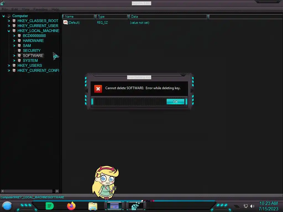Image resolution: width=283 pixels, height=212 pixels.
Task: Click the Registry Editor title bar icon
Action: pos(2,3)
